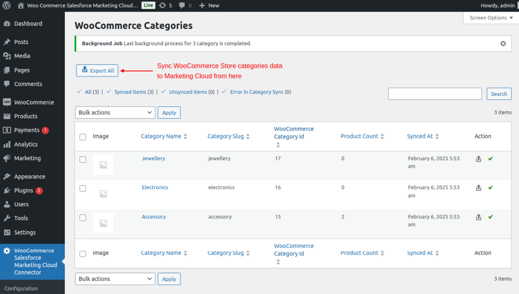Click the updates icon showing 5
This screenshot has width=519, height=294.
165,6
